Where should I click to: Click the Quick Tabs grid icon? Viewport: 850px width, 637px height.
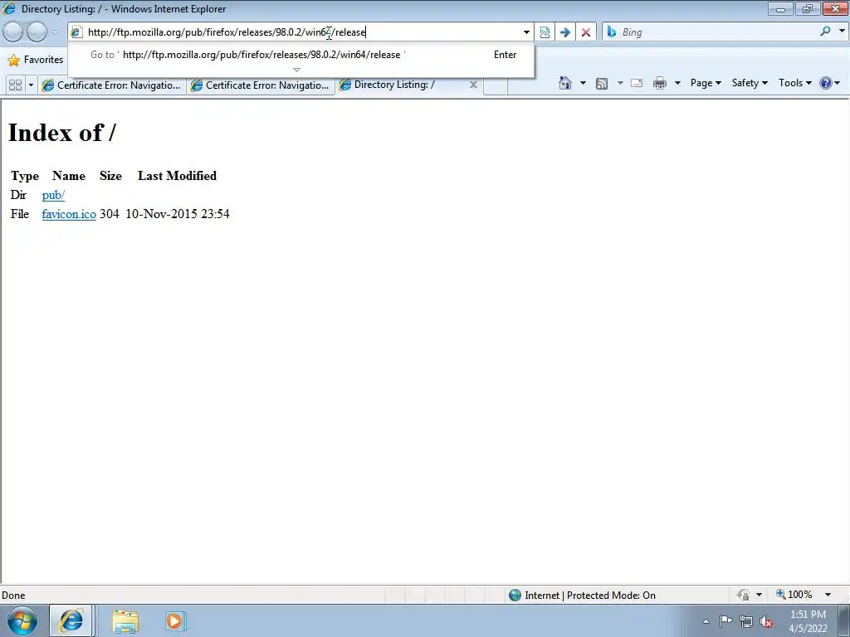pos(15,85)
